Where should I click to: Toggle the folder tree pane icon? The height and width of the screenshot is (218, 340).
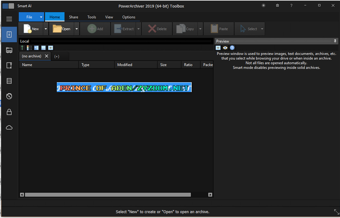(36, 48)
